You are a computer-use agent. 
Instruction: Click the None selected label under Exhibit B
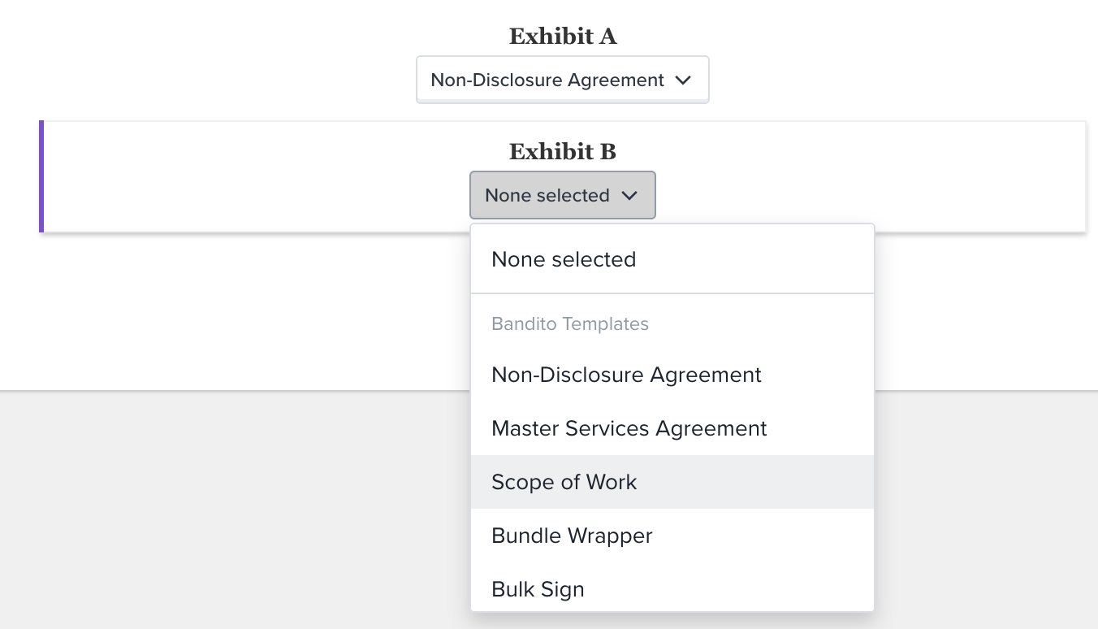coord(547,195)
